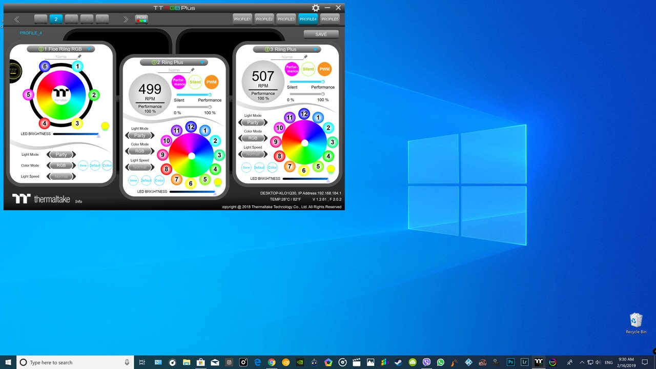Open Steam from the taskbar
The image size is (656, 369).
(x=399, y=362)
